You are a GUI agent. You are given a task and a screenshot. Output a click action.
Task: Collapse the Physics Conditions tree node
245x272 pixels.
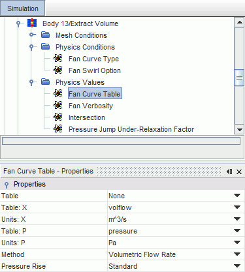click(31, 47)
